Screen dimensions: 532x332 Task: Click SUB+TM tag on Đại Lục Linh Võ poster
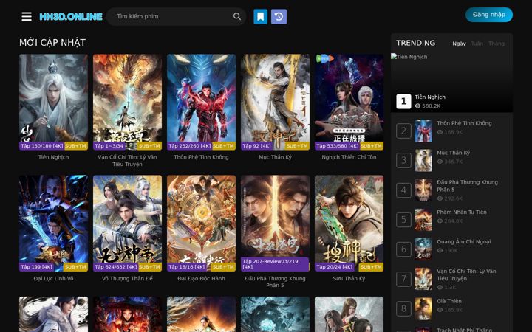[75, 267]
